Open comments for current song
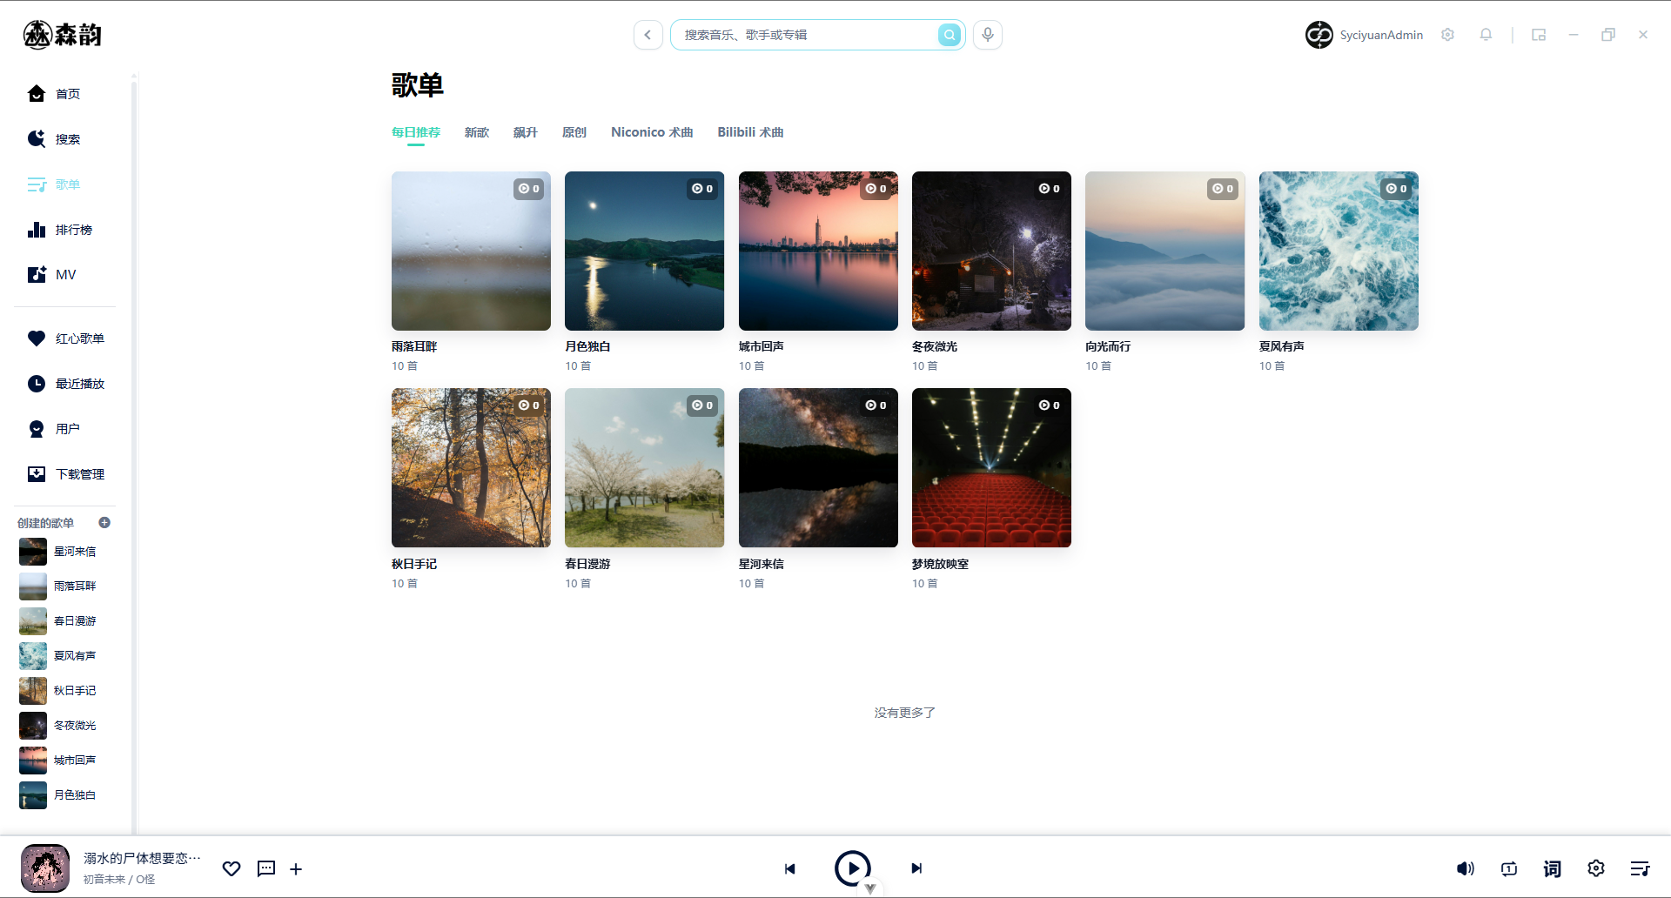The height and width of the screenshot is (898, 1671). pyautogui.click(x=266, y=868)
